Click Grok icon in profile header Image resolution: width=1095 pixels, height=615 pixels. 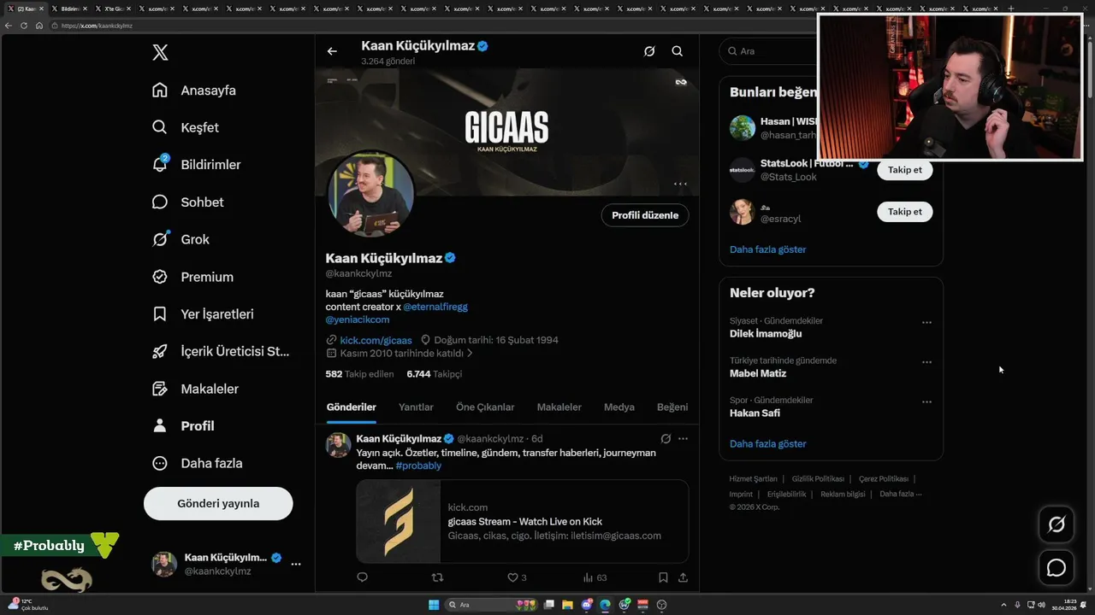click(x=649, y=51)
